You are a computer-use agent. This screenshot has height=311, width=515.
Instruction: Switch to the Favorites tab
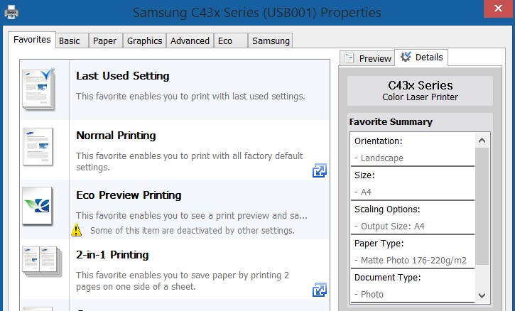(32, 40)
